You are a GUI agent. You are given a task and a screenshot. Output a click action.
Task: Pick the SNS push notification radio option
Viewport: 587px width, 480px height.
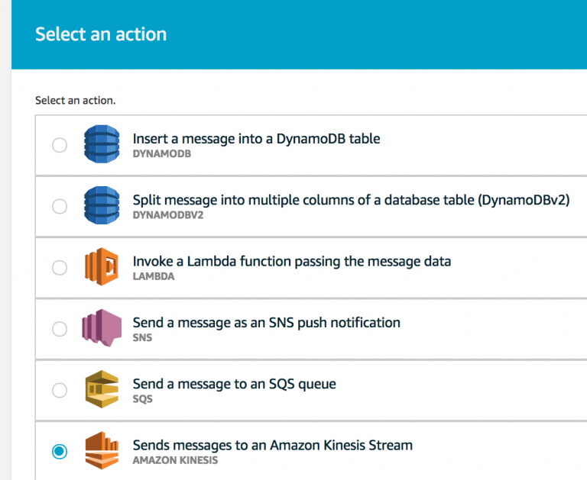[60, 329]
